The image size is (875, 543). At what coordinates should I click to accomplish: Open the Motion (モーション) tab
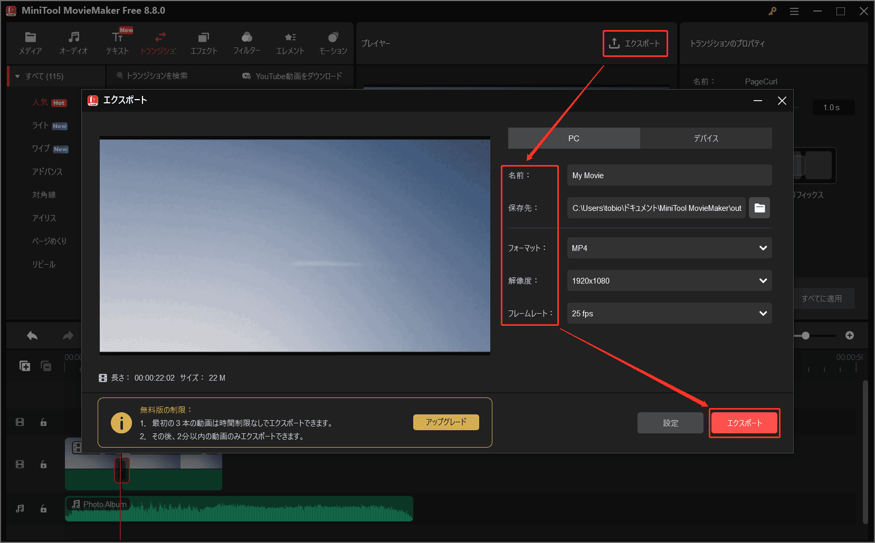pyautogui.click(x=333, y=43)
